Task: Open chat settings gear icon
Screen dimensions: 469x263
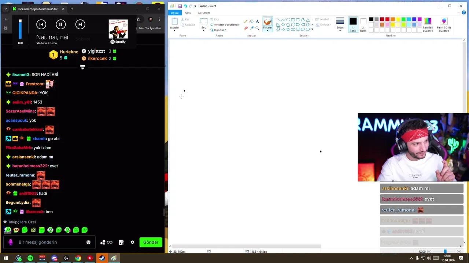Action: click(x=132, y=242)
